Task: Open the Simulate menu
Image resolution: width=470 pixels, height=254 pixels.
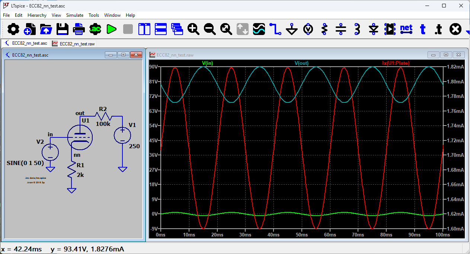Action: coord(75,15)
